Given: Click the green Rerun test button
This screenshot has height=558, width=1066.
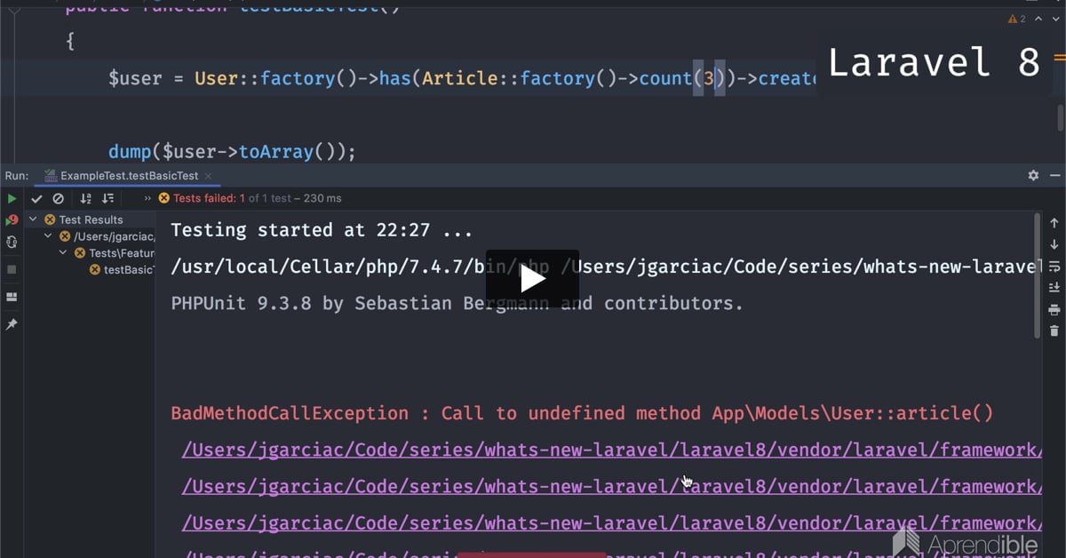Looking at the screenshot, I should (x=12, y=199).
